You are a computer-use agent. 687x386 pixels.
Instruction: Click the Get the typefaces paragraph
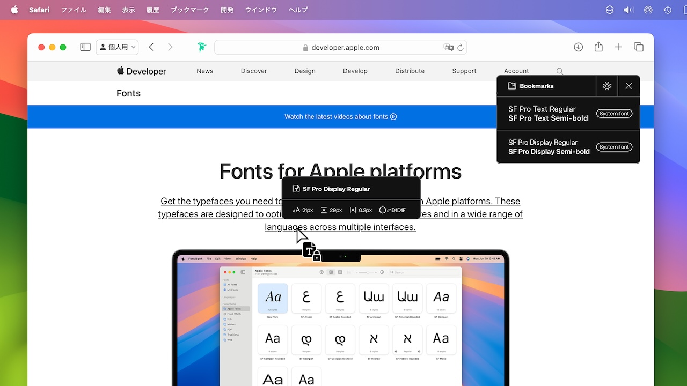click(340, 214)
